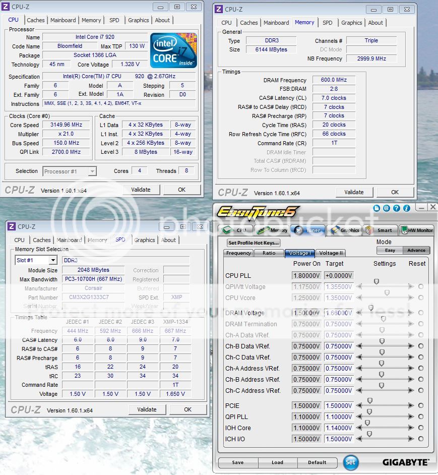Image resolution: width=438 pixels, height=475 pixels.
Task: Click the IOH Core target value 1.14000V field
Action: (339, 428)
